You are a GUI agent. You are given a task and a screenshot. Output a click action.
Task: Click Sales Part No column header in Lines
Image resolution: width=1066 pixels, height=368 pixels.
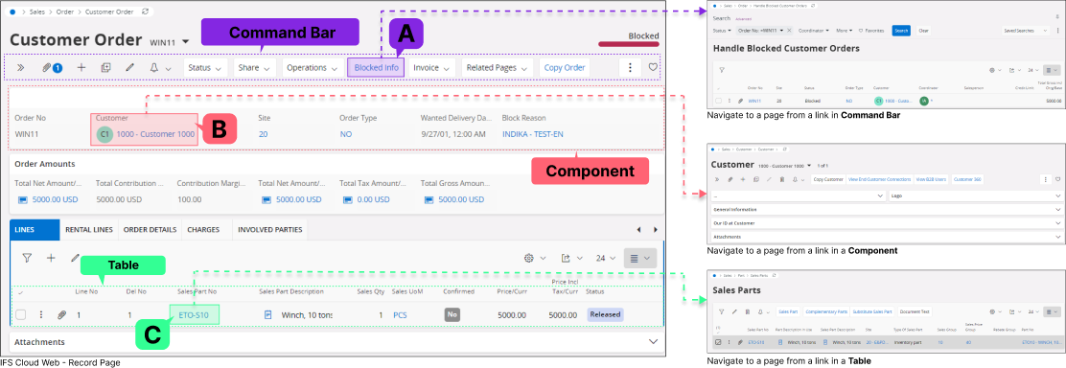[x=197, y=291]
